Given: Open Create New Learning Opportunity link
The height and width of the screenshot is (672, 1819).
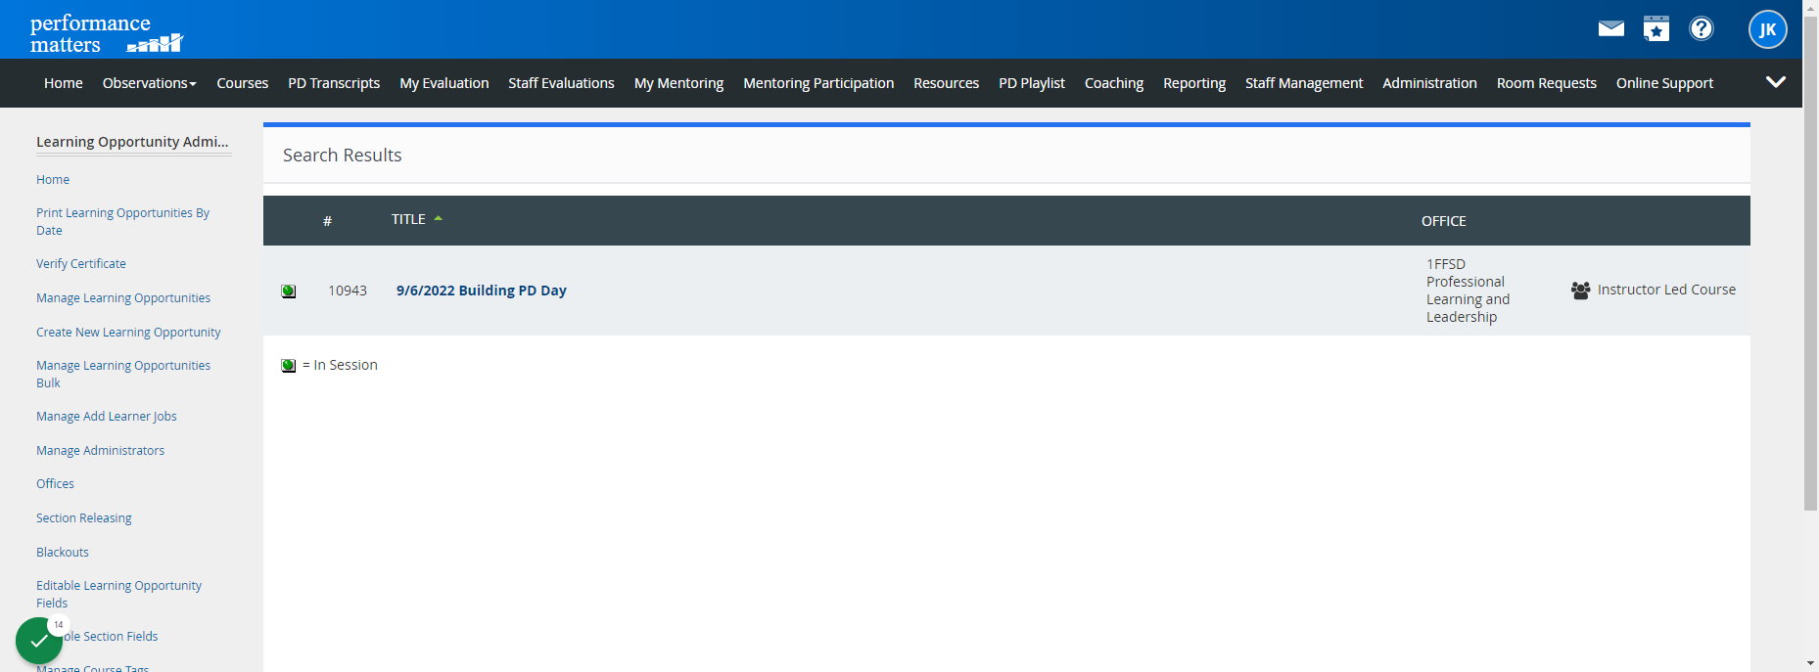Looking at the screenshot, I should [128, 332].
